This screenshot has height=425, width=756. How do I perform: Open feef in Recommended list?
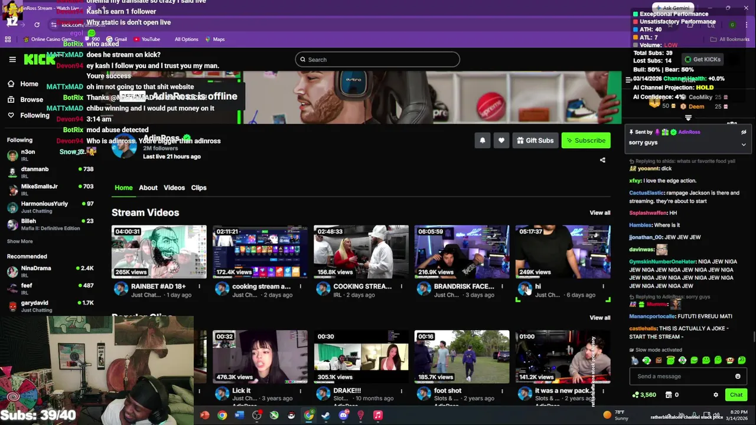tap(50, 289)
